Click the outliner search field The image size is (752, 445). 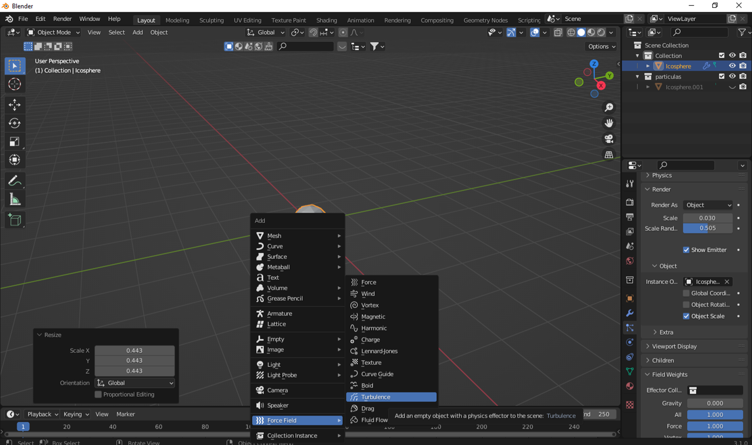point(699,32)
